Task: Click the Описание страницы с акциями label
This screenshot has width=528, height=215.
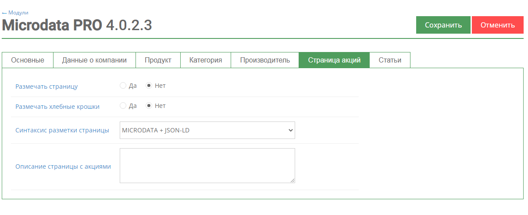Action: coord(63,166)
